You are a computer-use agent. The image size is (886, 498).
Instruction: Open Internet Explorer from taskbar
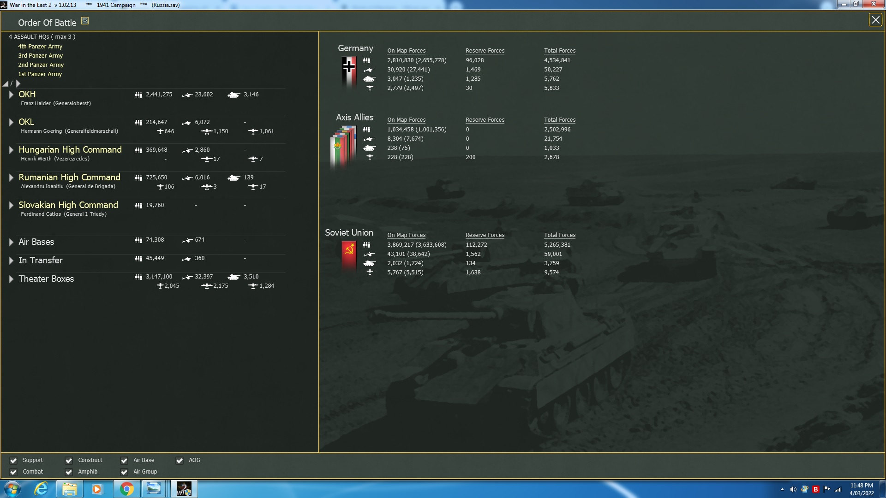[x=41, y=489]
